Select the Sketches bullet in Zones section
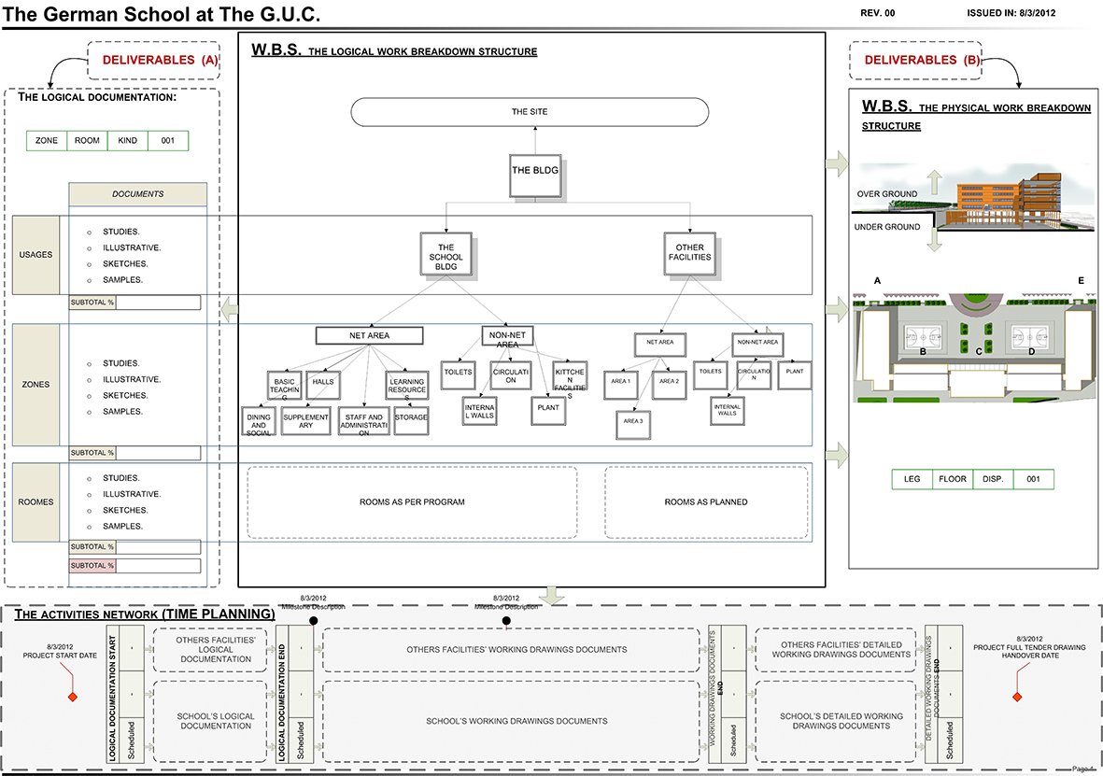This screenshot has width=1103, height=776. (x=89, y=396)
